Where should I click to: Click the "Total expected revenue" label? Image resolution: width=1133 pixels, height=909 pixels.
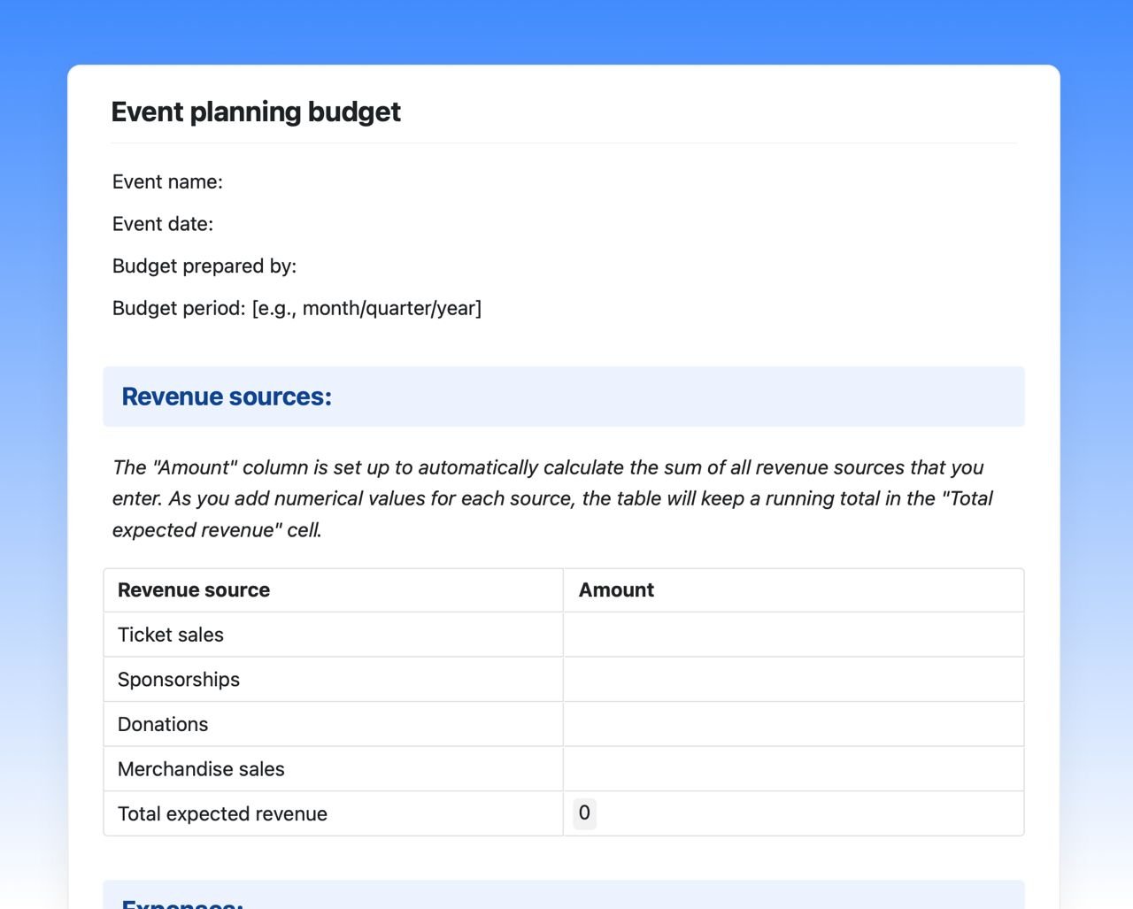pyautogui.click(x=222, y=813)
